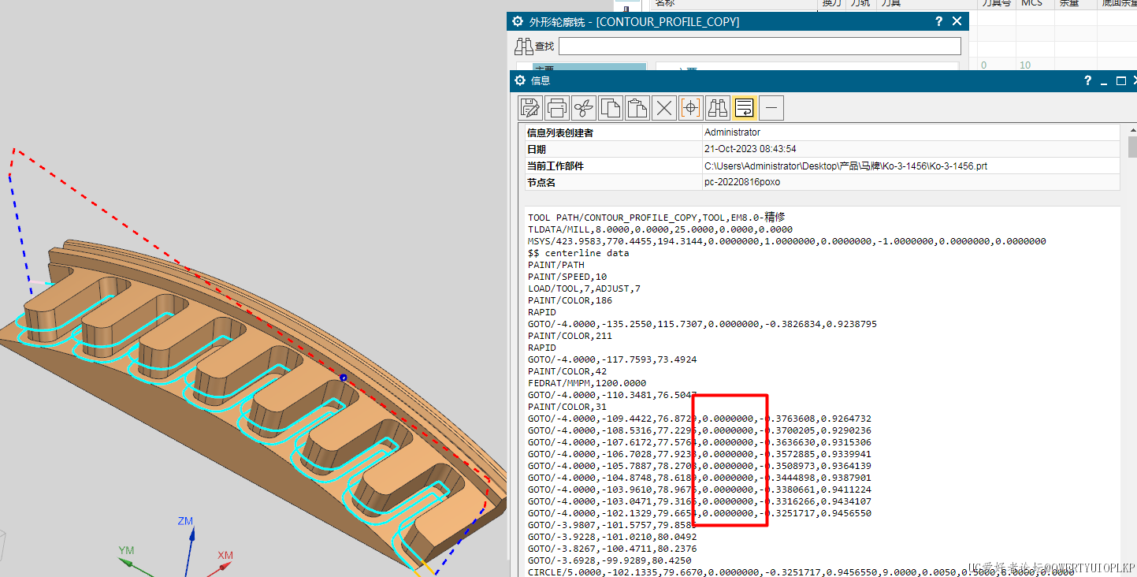Click the 刀轨 column header
This screenshot has height=577, width=1137.
coord(860,3)
